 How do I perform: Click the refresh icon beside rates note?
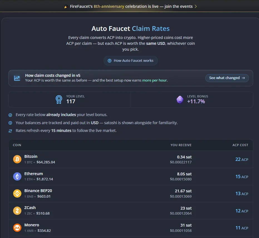[x=10, y=131]
